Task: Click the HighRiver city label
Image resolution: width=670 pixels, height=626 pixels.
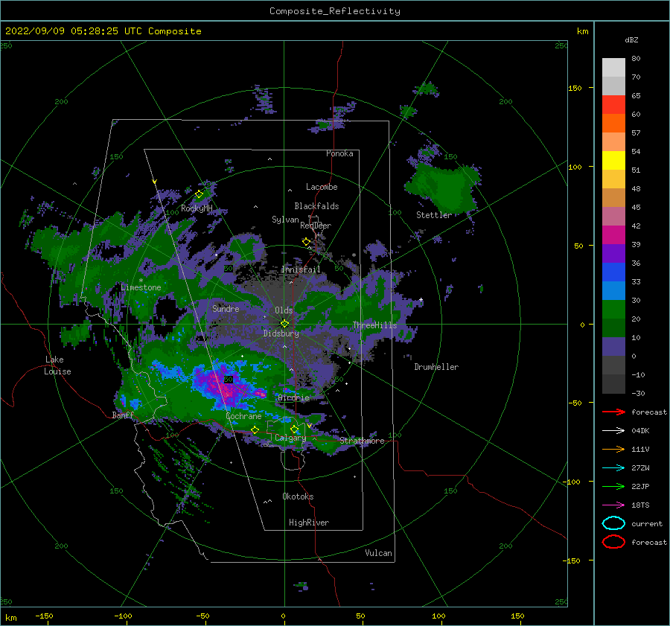Action: pos(309,523)
